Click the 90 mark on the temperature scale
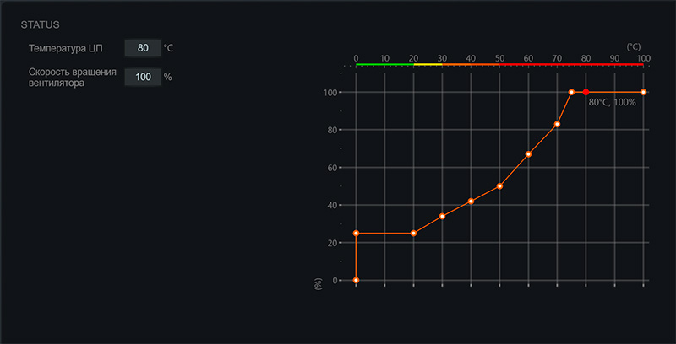The image size is (676, 344). [614, 58]
